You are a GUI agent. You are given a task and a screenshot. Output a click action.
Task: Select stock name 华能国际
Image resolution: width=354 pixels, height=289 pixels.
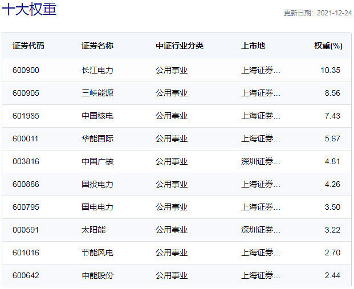point(97,139)
